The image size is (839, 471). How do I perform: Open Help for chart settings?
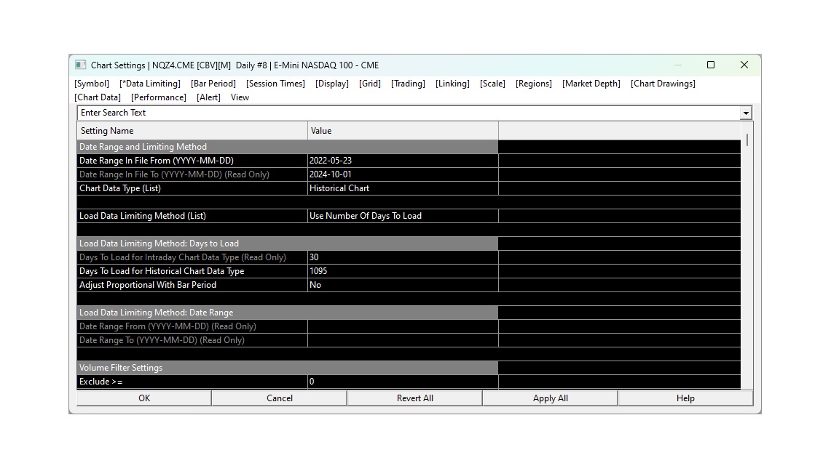coord(685,398)
